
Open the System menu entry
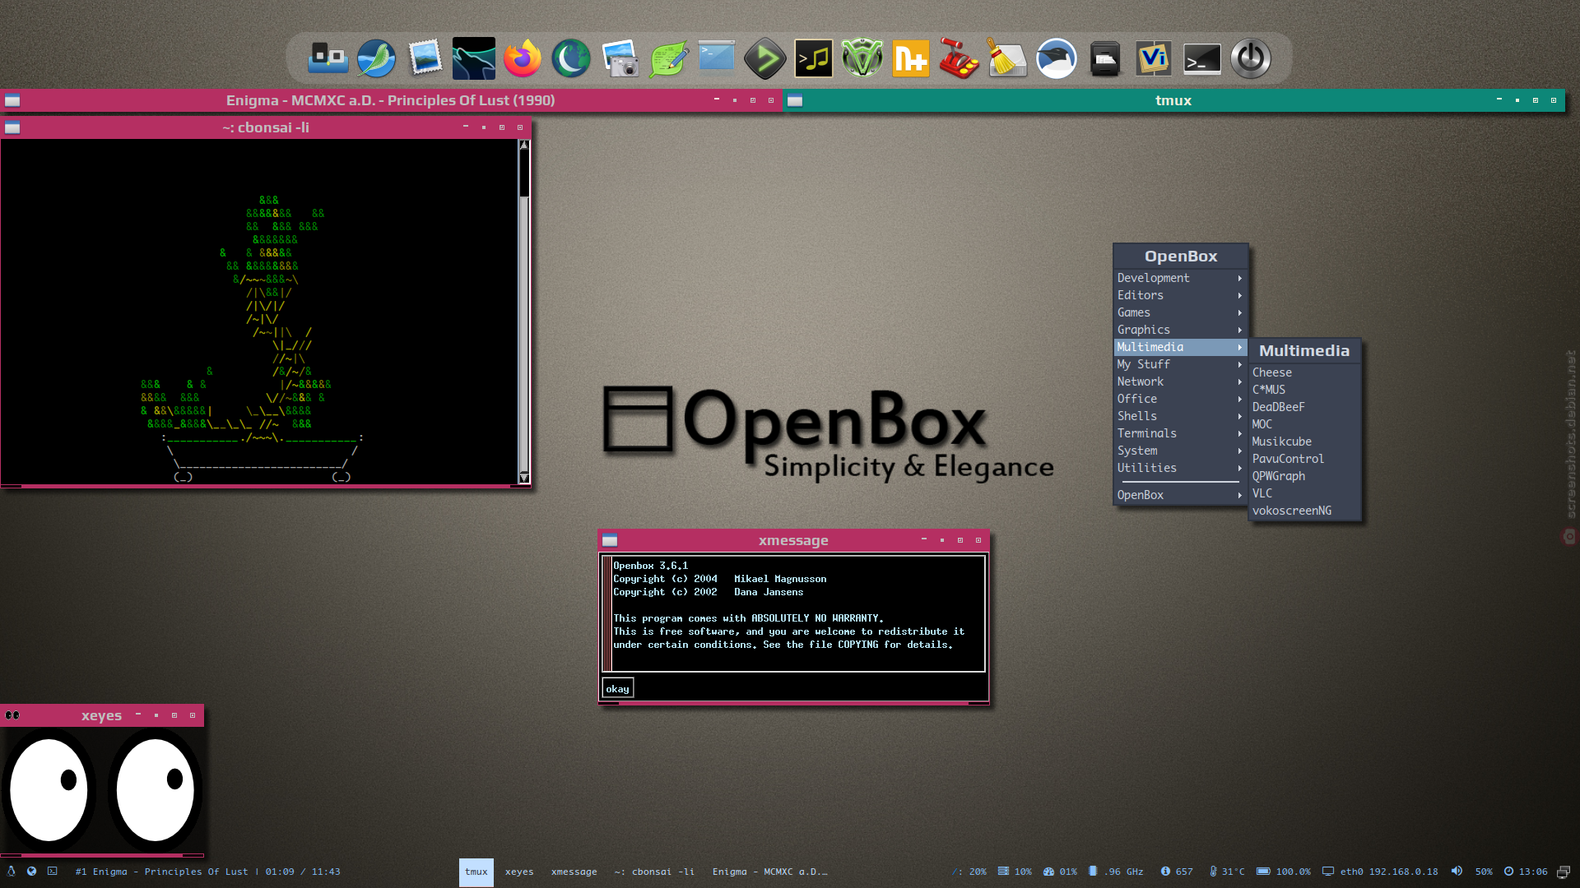tap(1180, 451)
